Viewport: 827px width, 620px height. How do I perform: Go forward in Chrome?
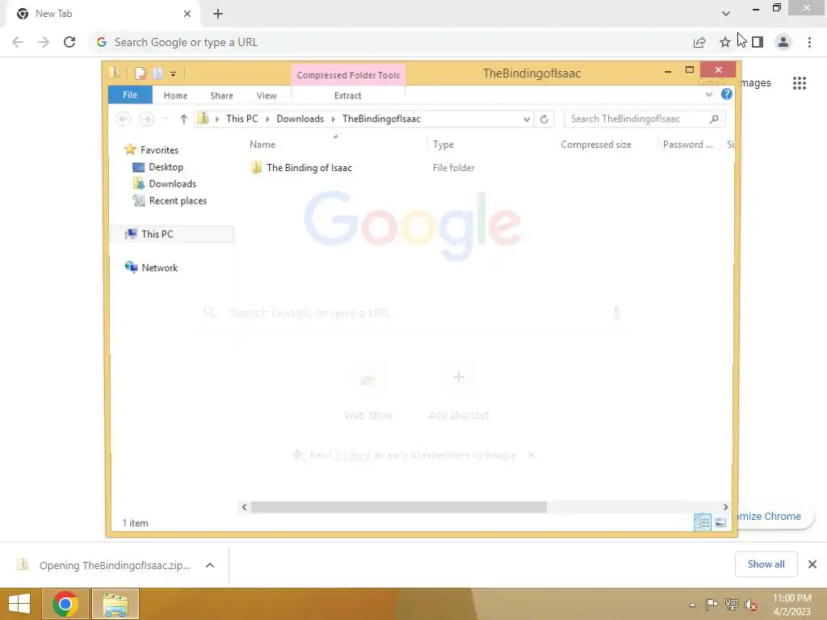click(44, 42)
